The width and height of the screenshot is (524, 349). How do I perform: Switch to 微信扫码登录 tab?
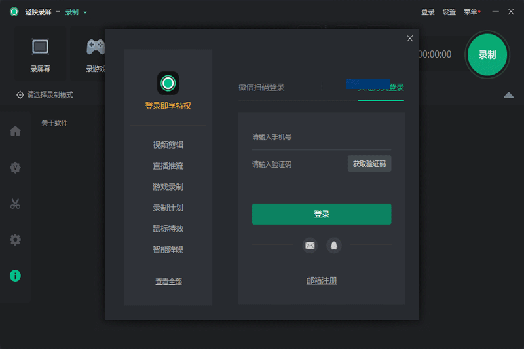[261, 87]
